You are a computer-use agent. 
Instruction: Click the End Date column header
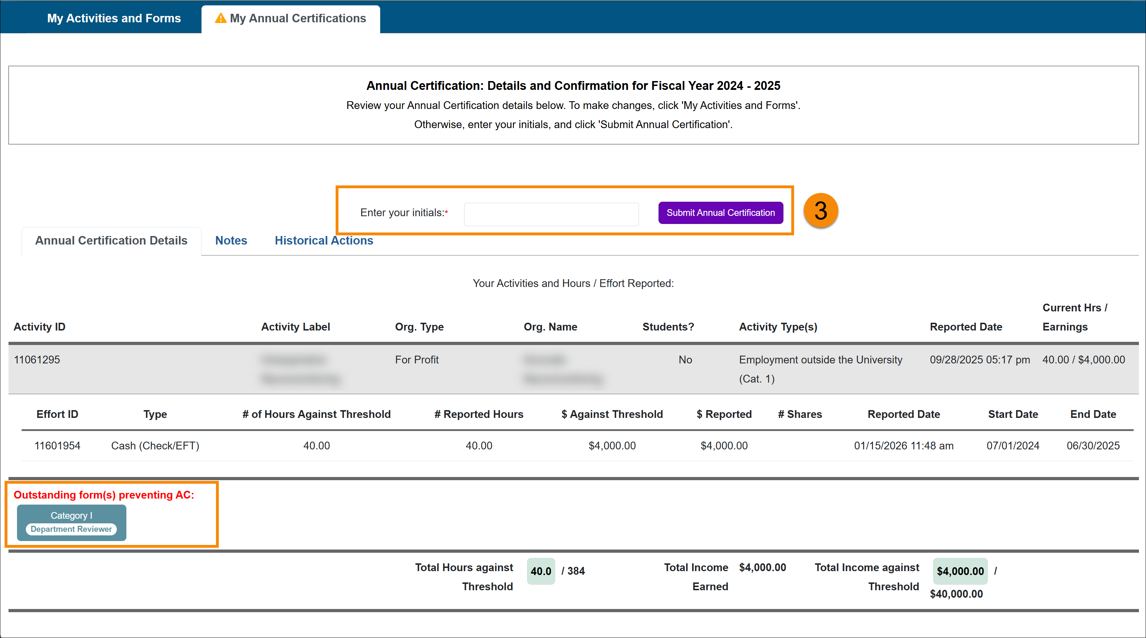click(x=1093, y=414)
